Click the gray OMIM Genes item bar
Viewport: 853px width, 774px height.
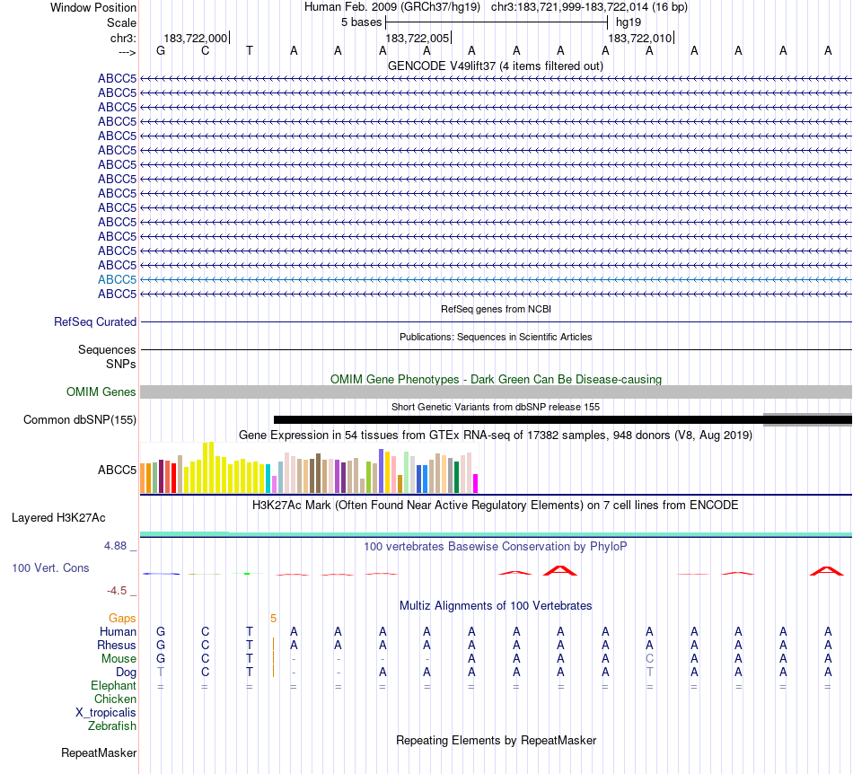pyautogui.click(x=496, y=392)
